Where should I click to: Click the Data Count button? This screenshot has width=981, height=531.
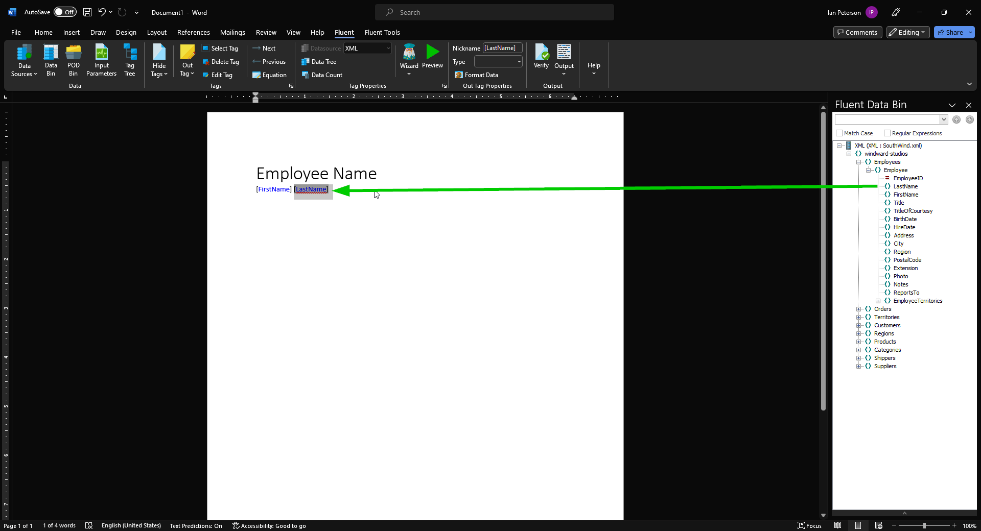[x=322, y=75]
